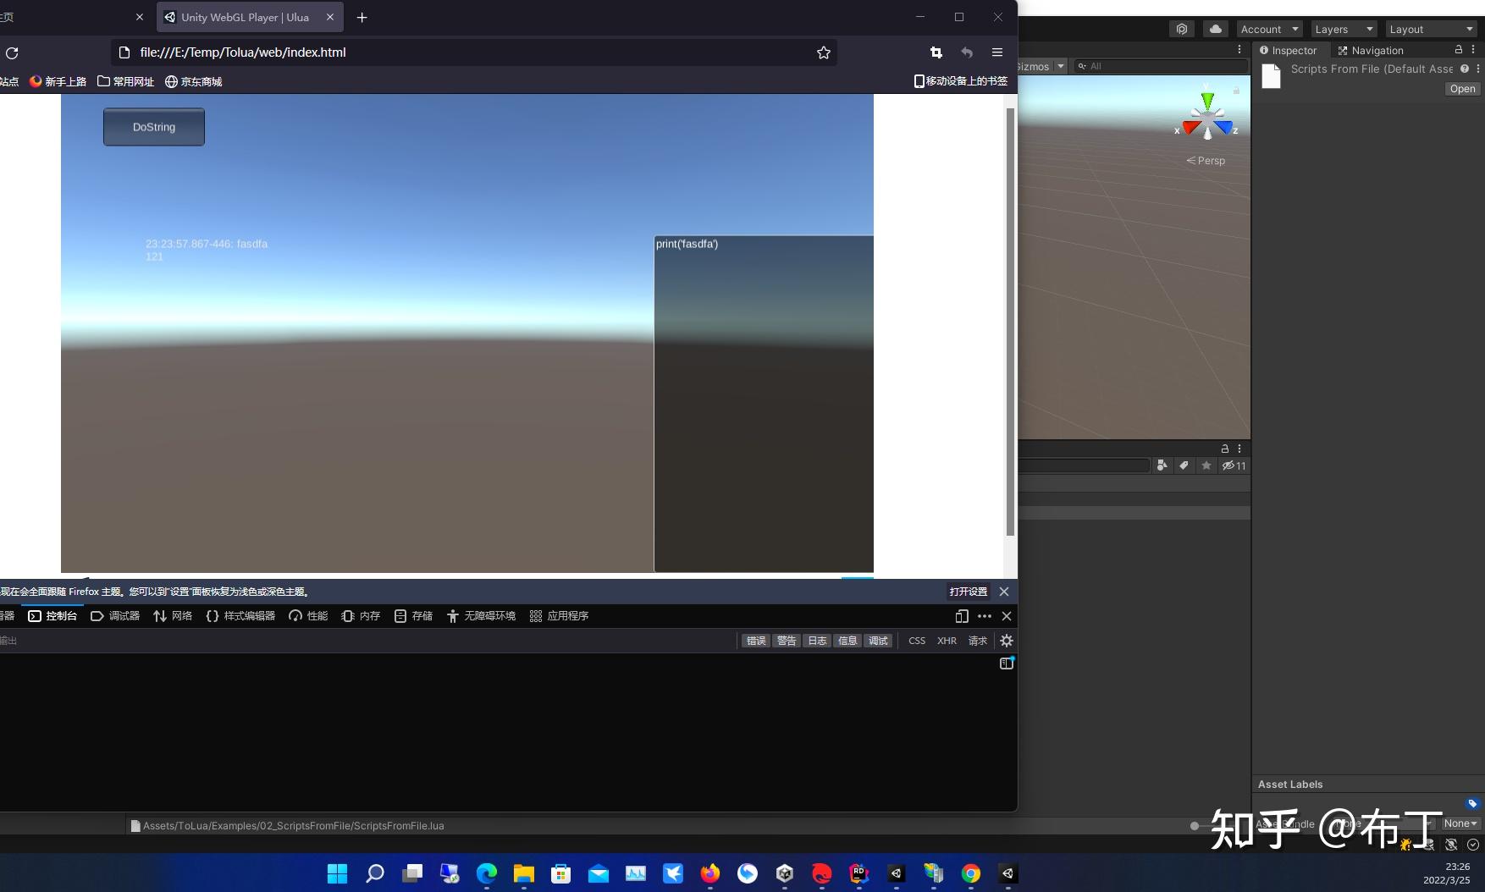
Task: Open the Firefox hamburger menu
Action: tap(997, 52)
